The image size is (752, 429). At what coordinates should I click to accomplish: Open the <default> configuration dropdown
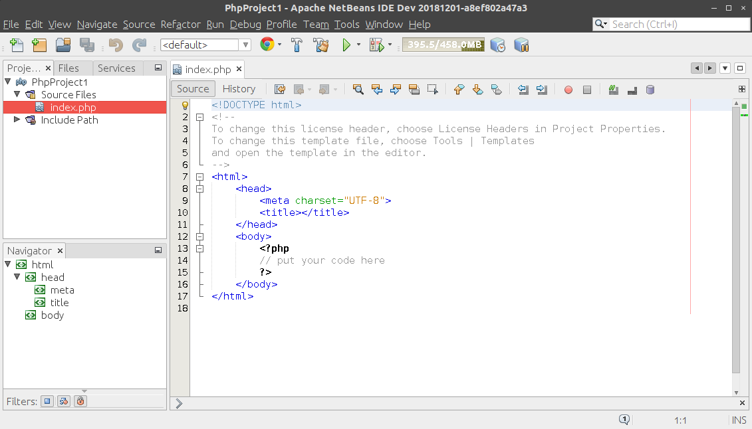[x=245, y=45]
